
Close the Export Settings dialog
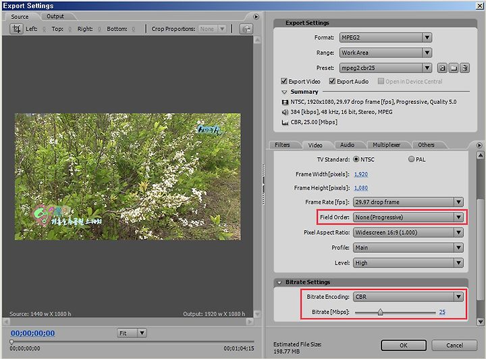point(479,5)
